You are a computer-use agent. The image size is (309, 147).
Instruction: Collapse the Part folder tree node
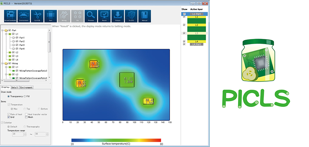pos(3,30)
